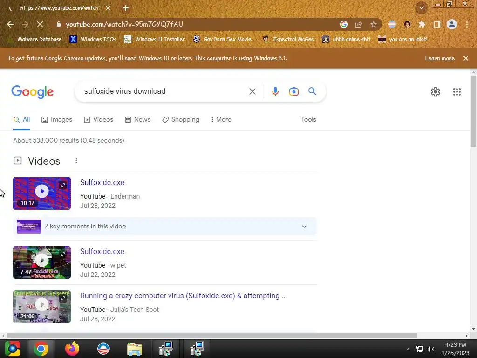Open the clock showing 4:23 PM
This screenshot has height=358, width=477.
pyautogui.click(x=456, y=349)
